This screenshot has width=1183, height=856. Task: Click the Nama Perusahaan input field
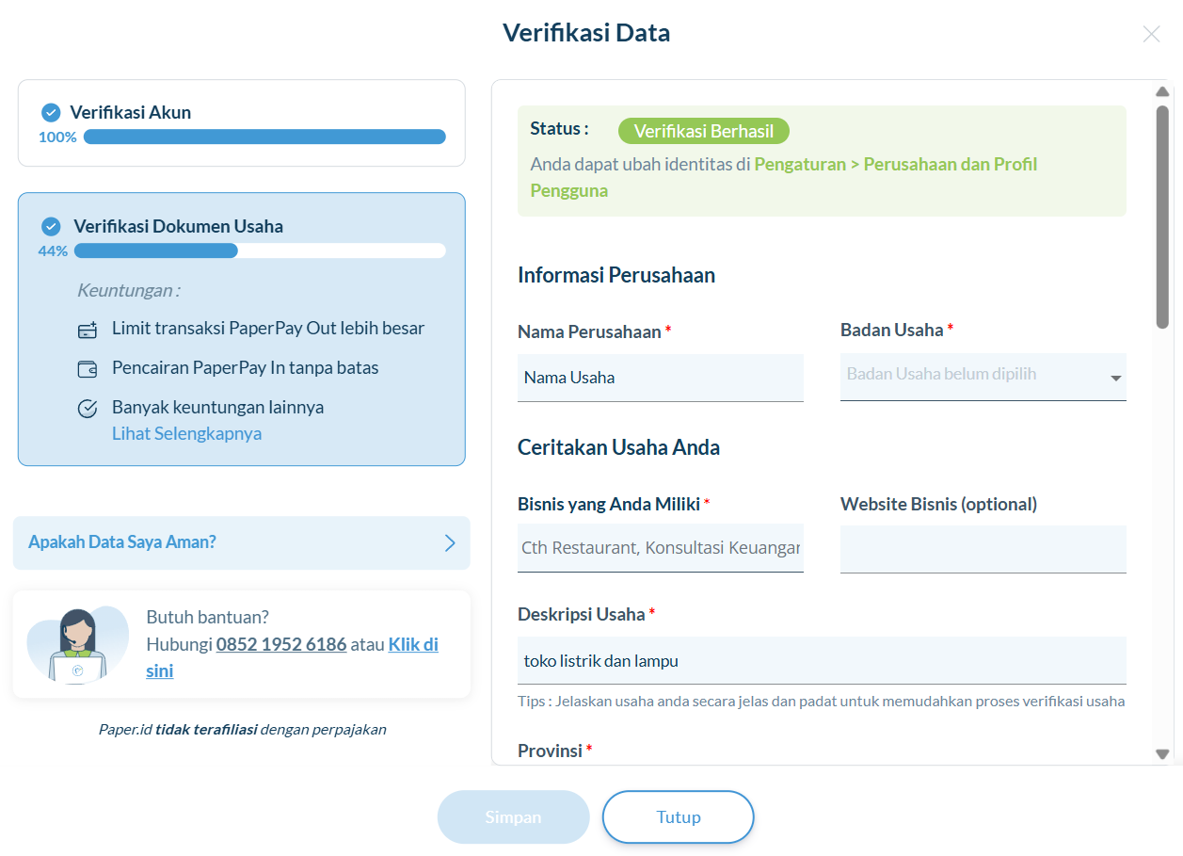tap(660, 378)
